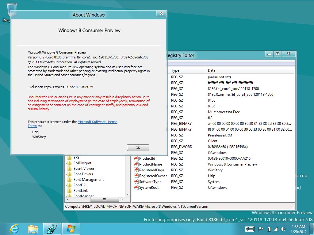
Task: Open the touch keyboard from the tray
Action: pyautogui.click(x=250, y=229)
